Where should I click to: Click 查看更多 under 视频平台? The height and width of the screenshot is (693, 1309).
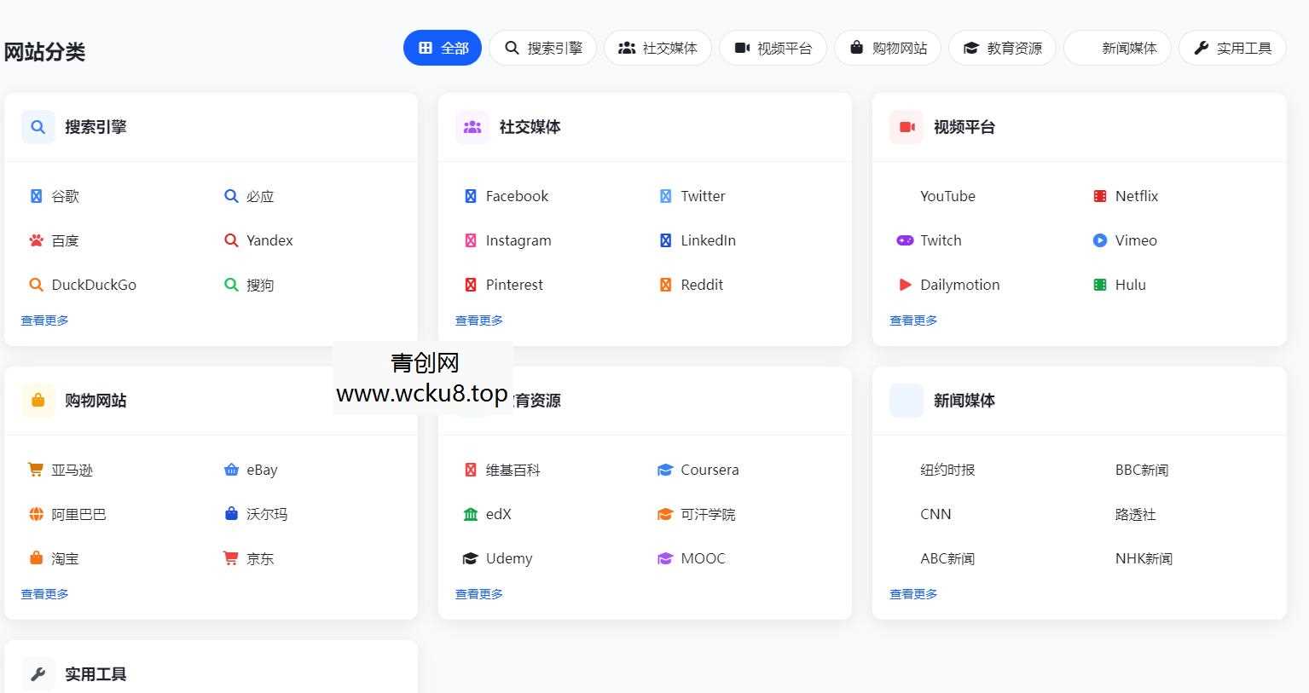(912, 321)
